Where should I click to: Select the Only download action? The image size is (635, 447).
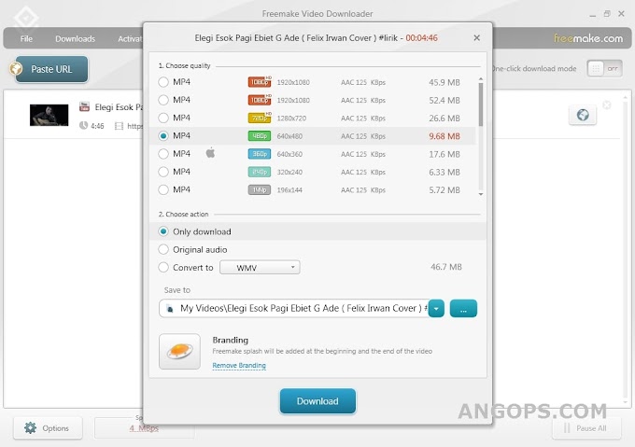click(x=163, y=231)
